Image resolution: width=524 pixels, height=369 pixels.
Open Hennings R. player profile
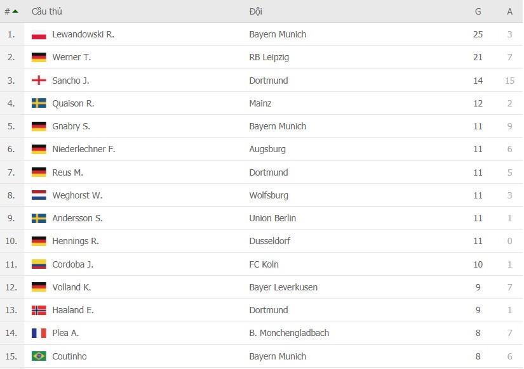pos(76,241)
